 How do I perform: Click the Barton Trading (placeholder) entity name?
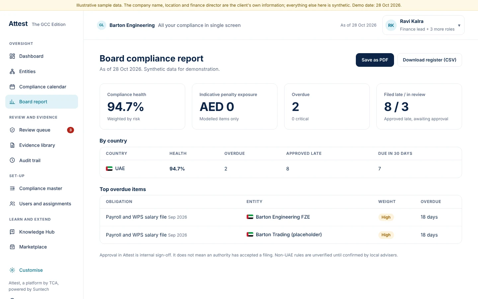289,235
